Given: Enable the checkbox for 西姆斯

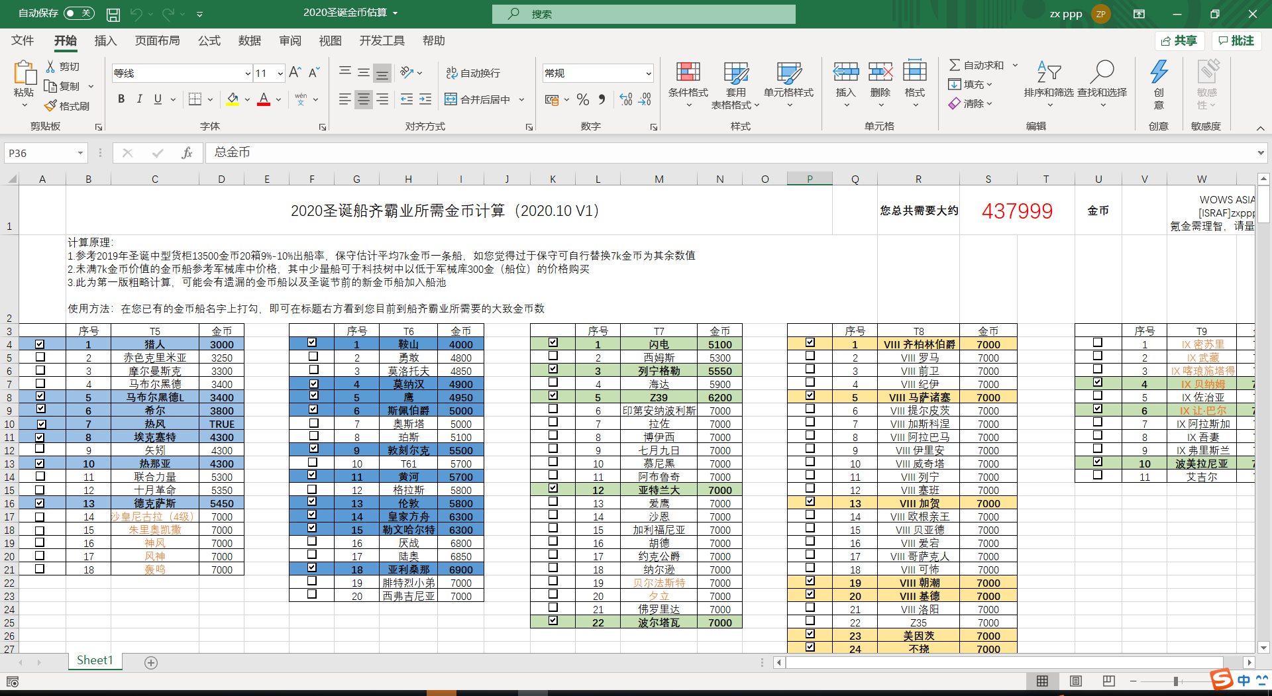Looking at the screenshot, I should tap(553, 356).
